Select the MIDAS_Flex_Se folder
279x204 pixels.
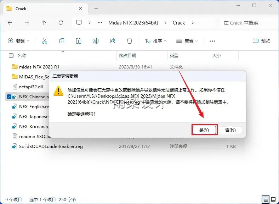pyautogui.click(x=34, y=77)
